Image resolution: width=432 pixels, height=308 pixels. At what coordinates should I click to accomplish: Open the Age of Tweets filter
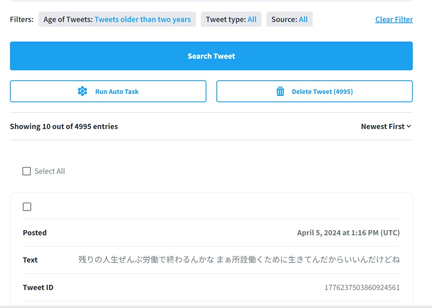tap(117, 19)
